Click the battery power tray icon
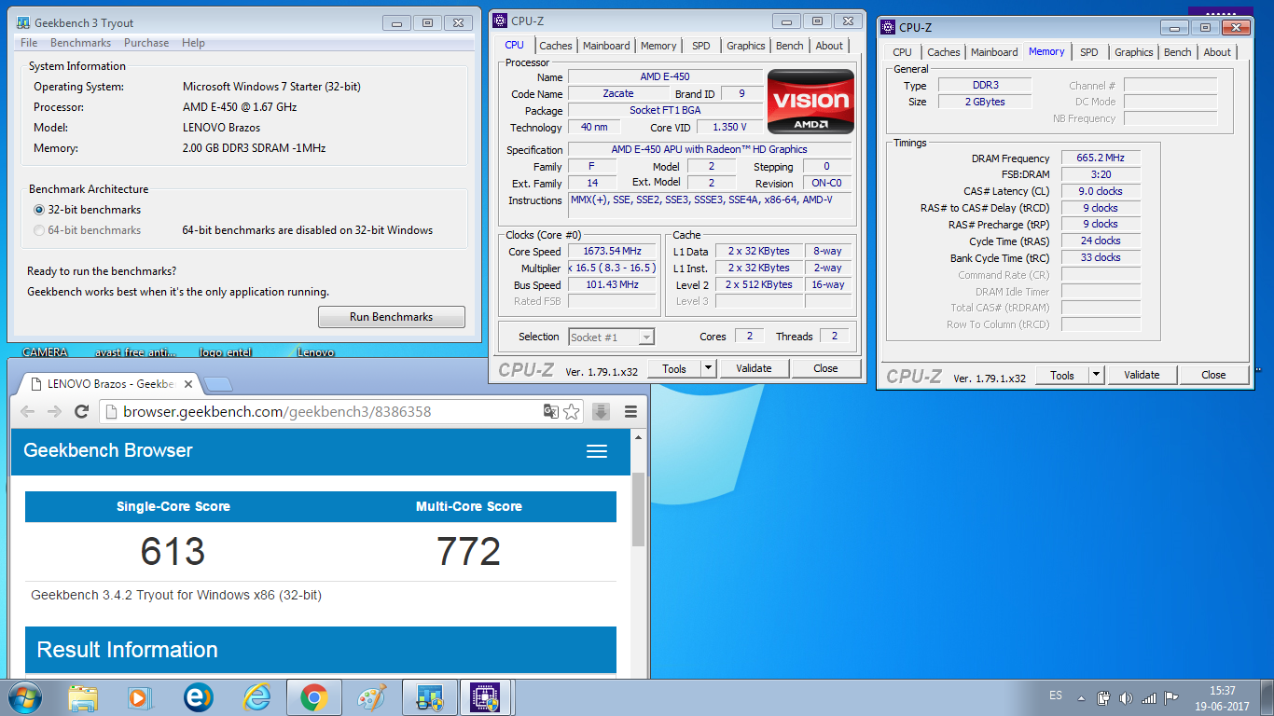This screenshot has height=716, width=1274. (1103, 697)
